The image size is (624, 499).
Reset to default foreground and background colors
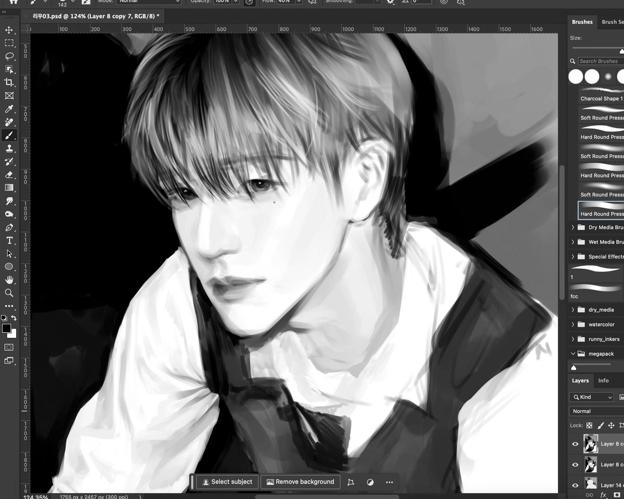[x=4, y=318]
